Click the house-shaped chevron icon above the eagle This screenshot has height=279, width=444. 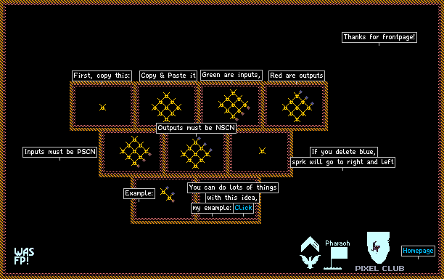310,244
